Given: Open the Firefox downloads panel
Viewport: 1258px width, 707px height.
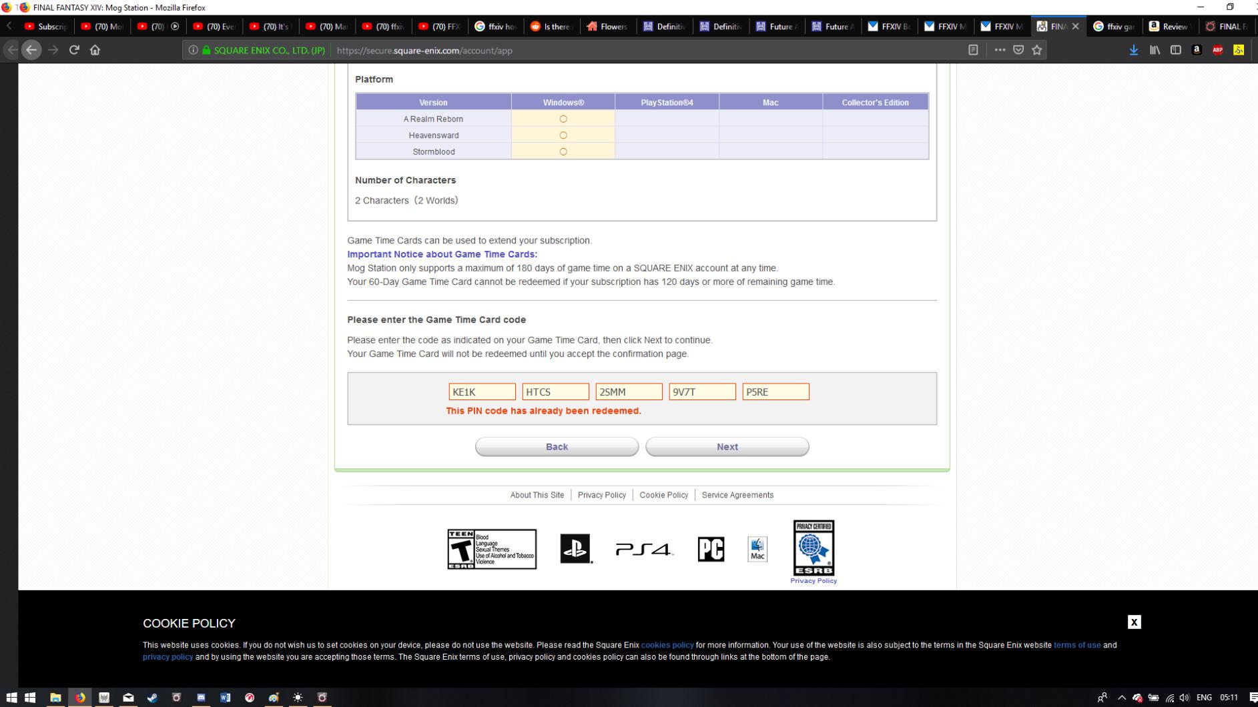Looking at the screenshot, I should [1133, 50].
